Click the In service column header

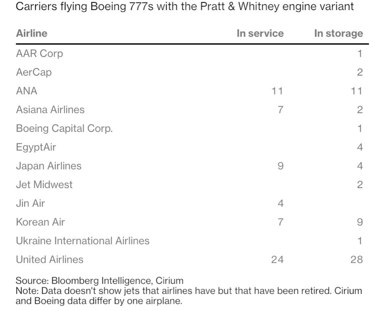[260, 33]
